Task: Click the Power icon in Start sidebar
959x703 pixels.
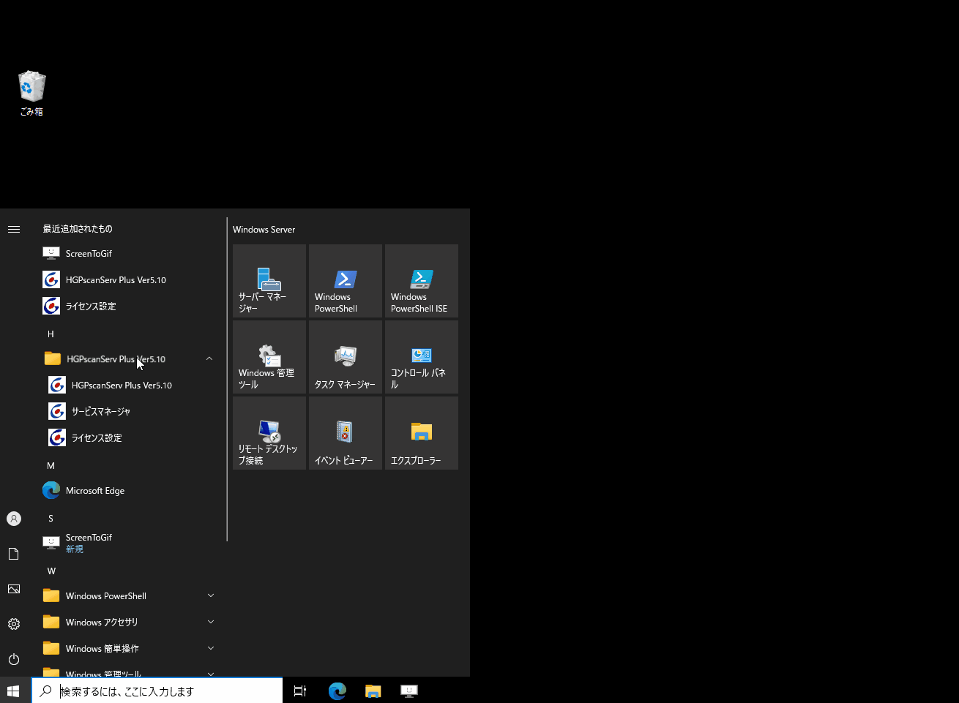Action: (14, 659)
